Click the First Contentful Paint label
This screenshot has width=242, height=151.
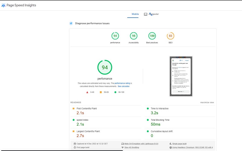(87, 109)
